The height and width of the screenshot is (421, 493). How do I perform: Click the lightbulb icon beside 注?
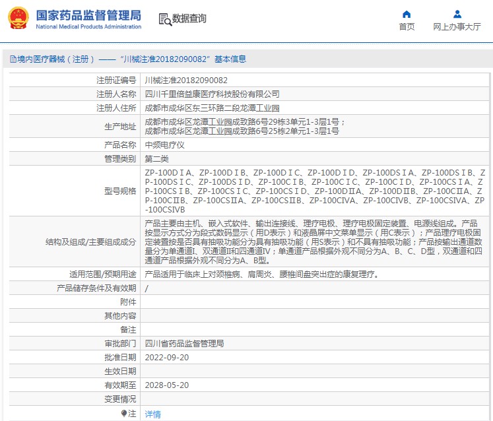click(x=123, y=414)
